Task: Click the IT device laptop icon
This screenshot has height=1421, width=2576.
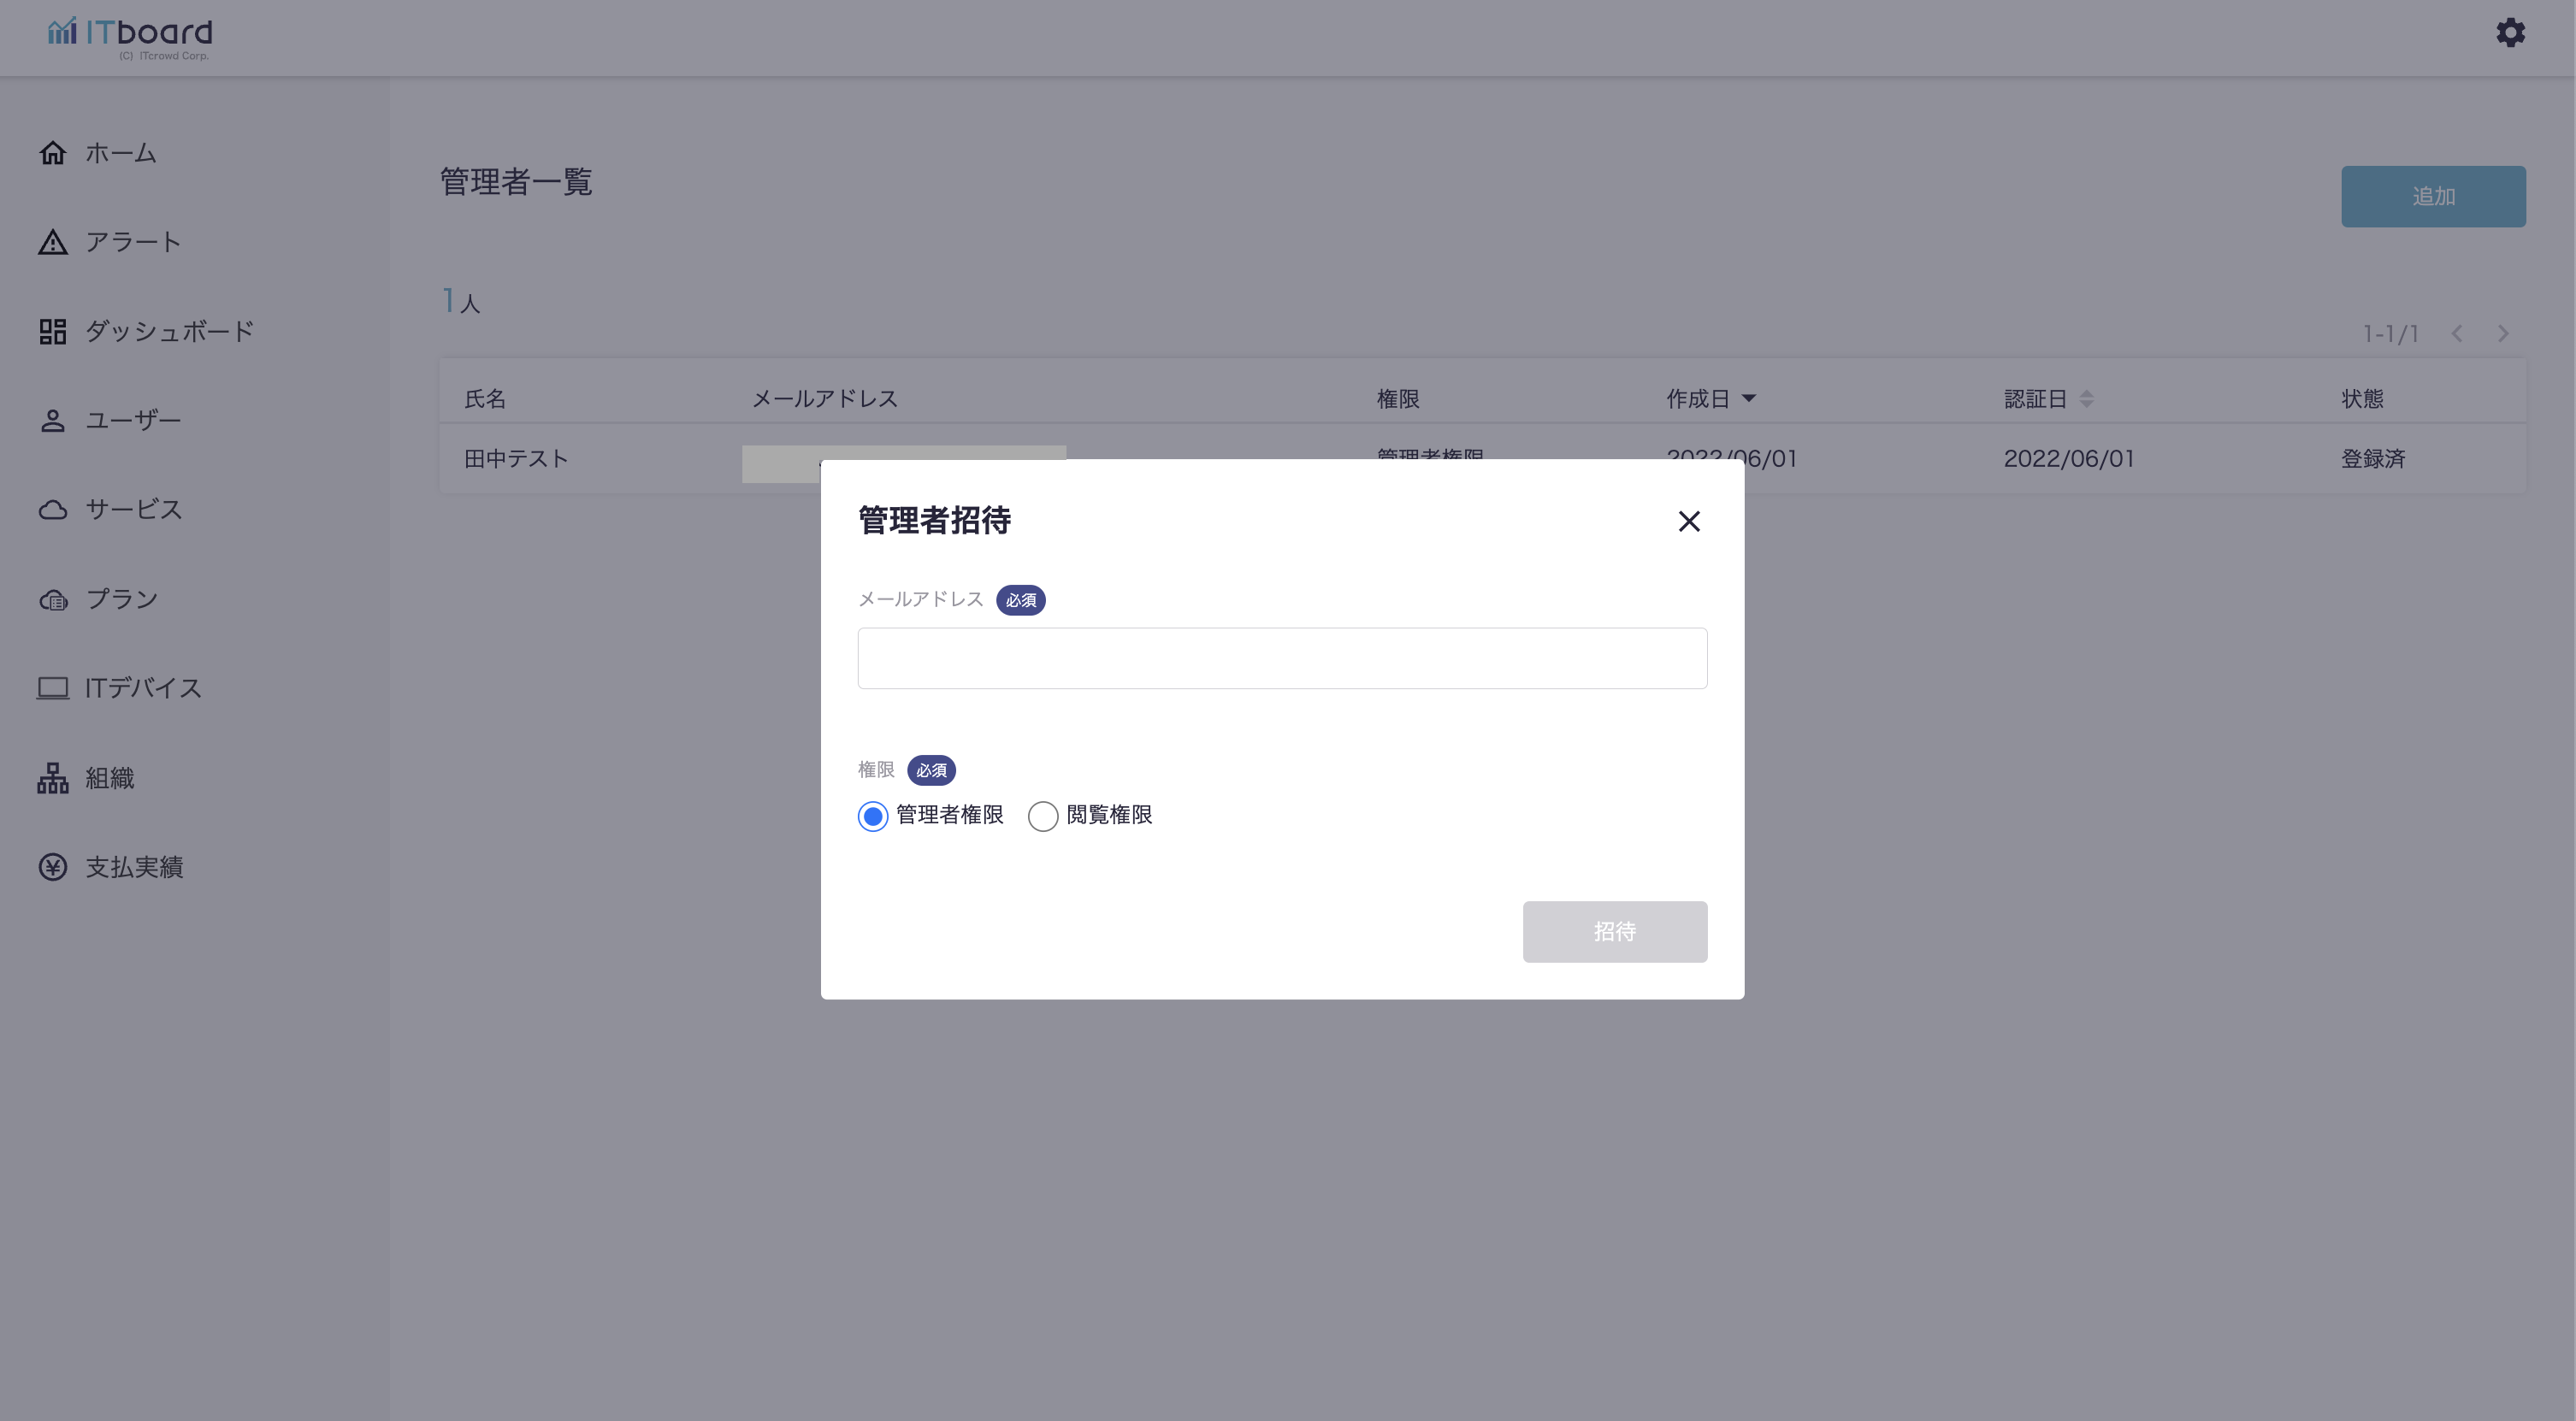Action: pos(53,688)
